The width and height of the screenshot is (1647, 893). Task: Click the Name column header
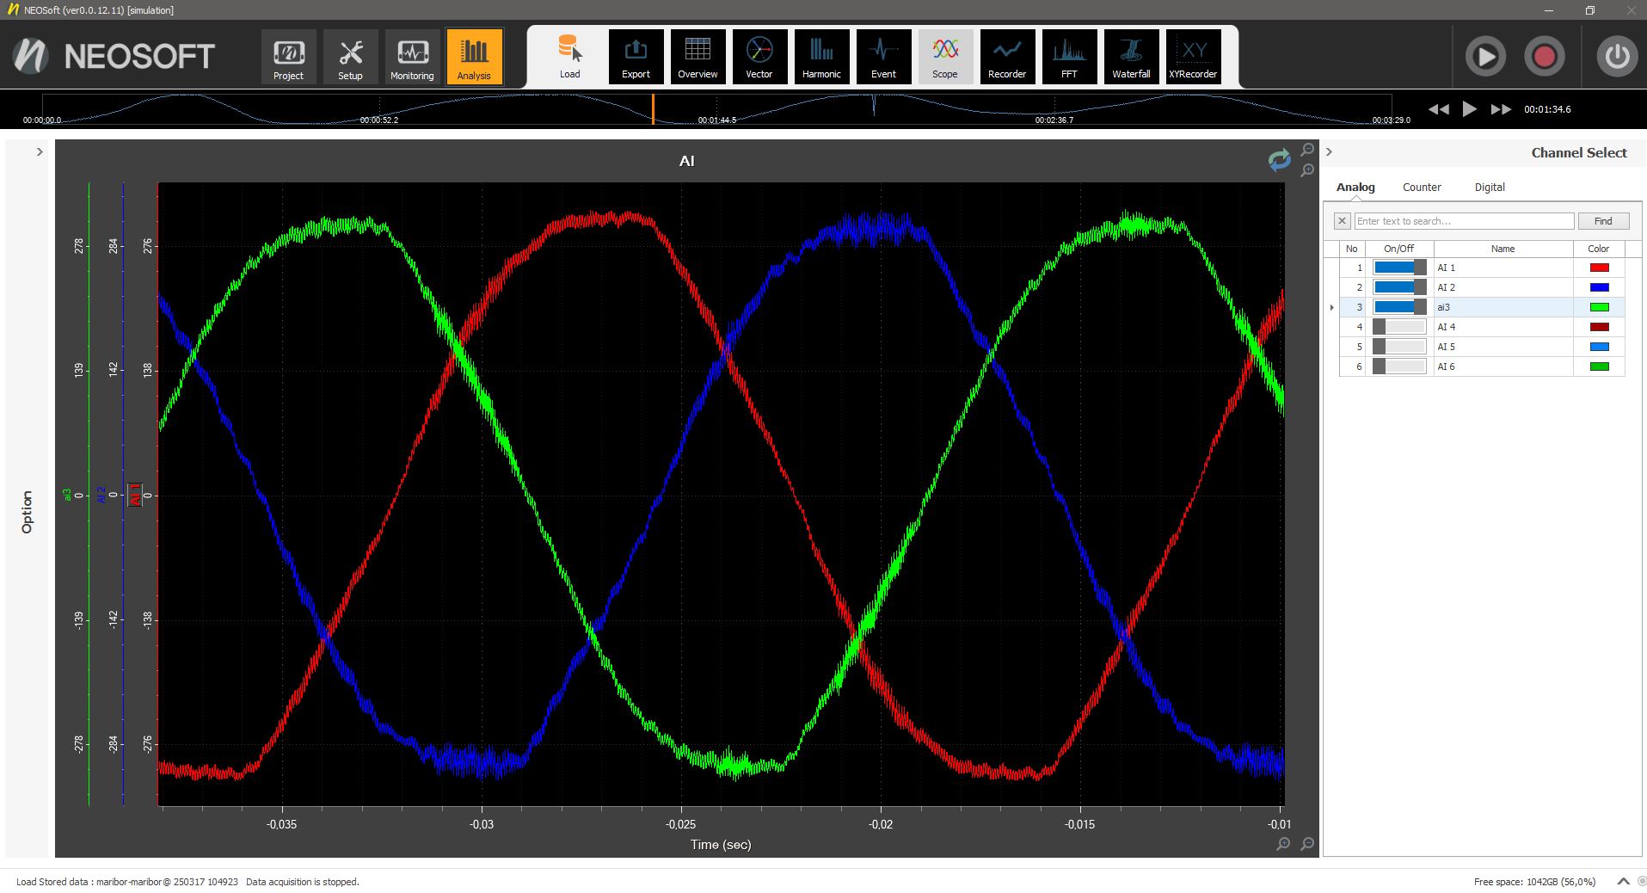click(1503, 249)
